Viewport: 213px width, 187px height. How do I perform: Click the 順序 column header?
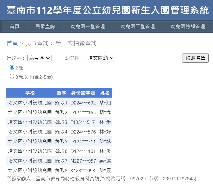tap(61, 93)
